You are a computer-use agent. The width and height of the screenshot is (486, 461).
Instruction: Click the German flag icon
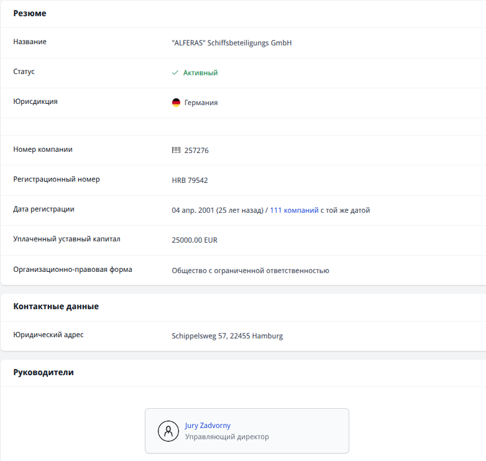tap(176, 103)
